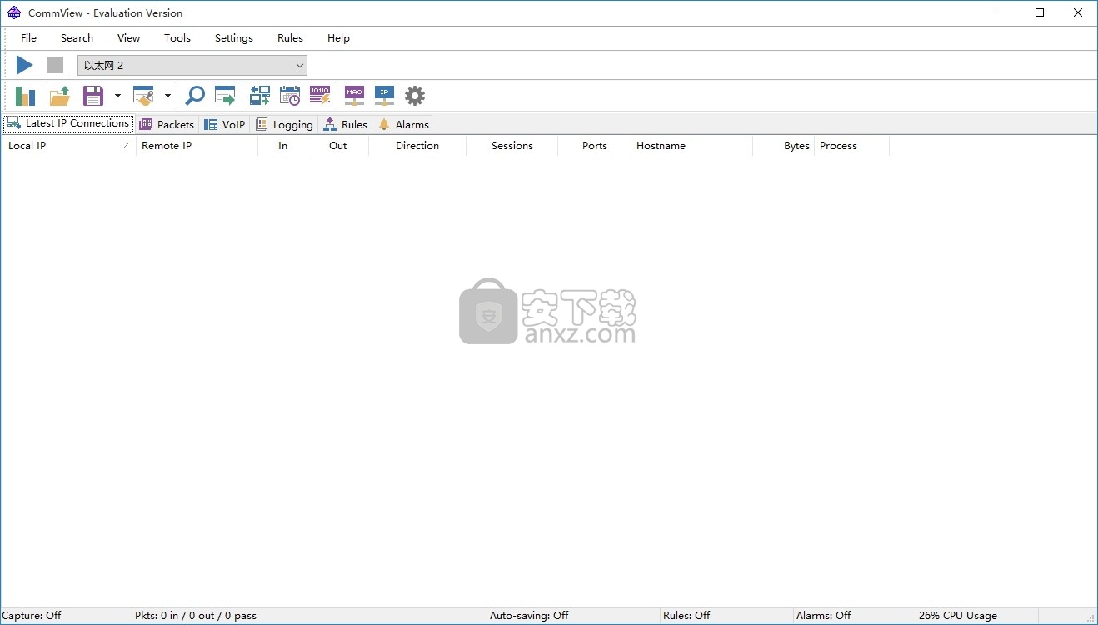Open the Rules menu
Image resolution: width=1098 pixels, height=625 pixels.
[x=291, y=38]
